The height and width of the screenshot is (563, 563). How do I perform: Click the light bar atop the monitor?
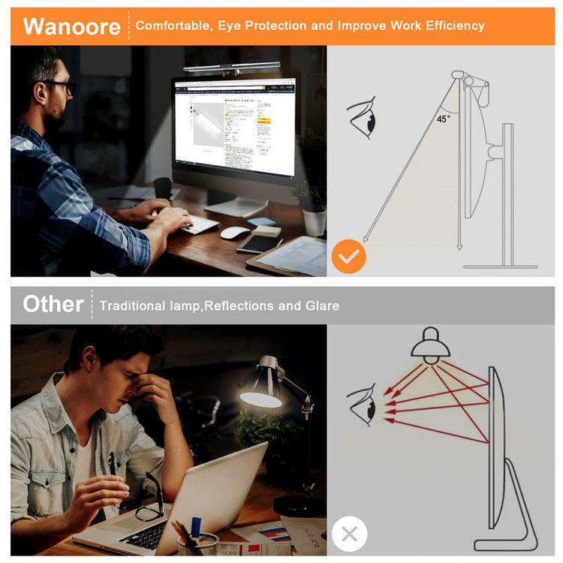pyautogui.click(x=232, y=67)
